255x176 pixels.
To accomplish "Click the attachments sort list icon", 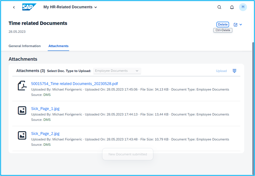I will pyautogui.click(x=234, y=71).
